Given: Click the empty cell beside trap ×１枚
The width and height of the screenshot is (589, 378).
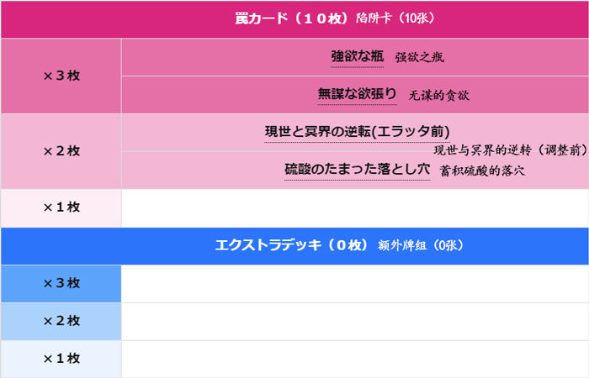Looking at the screenshot, I should coord(355,207).
